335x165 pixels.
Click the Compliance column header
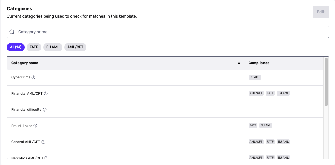point(259,63)
